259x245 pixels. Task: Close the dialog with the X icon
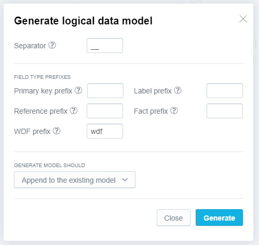[243, 19]
